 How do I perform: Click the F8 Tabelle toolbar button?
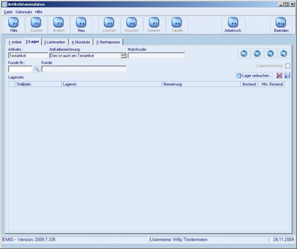pyautogui.click(x=177, y=25)
